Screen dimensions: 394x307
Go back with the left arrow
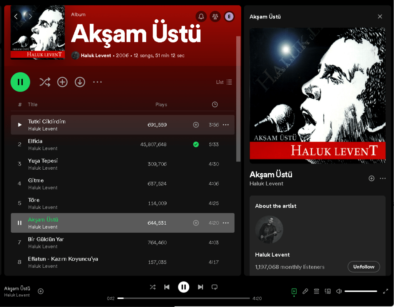click(16, 17)
